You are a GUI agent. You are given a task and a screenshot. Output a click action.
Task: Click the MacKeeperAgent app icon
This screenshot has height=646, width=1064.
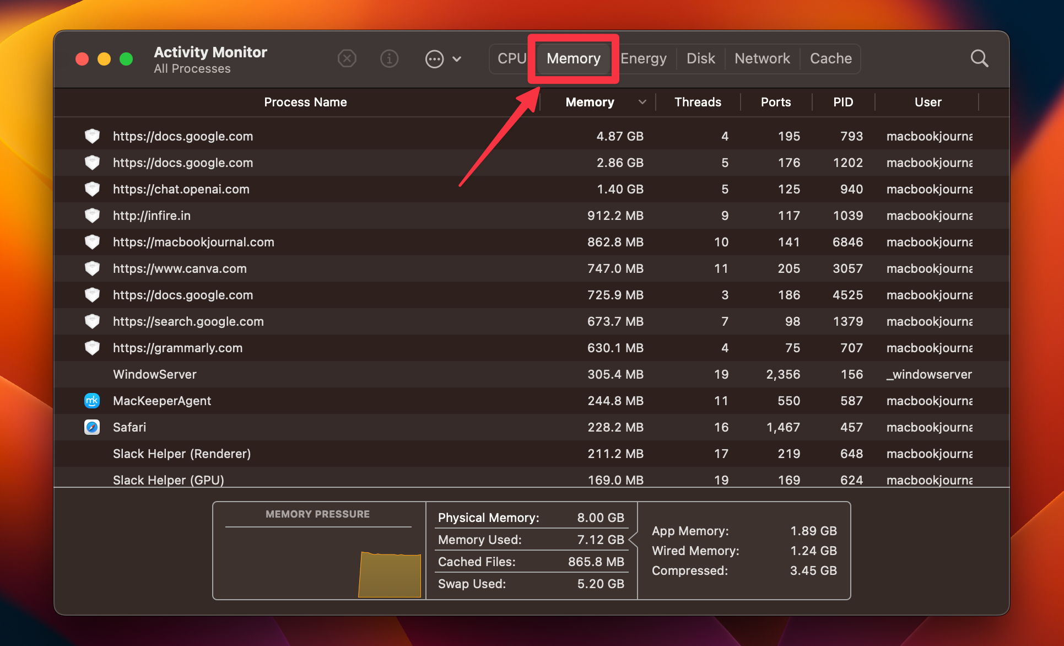pos(92,401)
